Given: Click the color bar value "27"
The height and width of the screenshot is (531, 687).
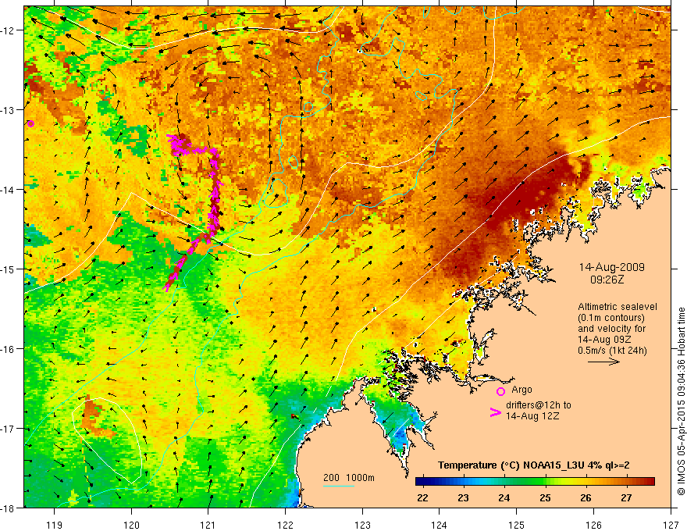Looking at the screenshot, I should coord(627,497).
